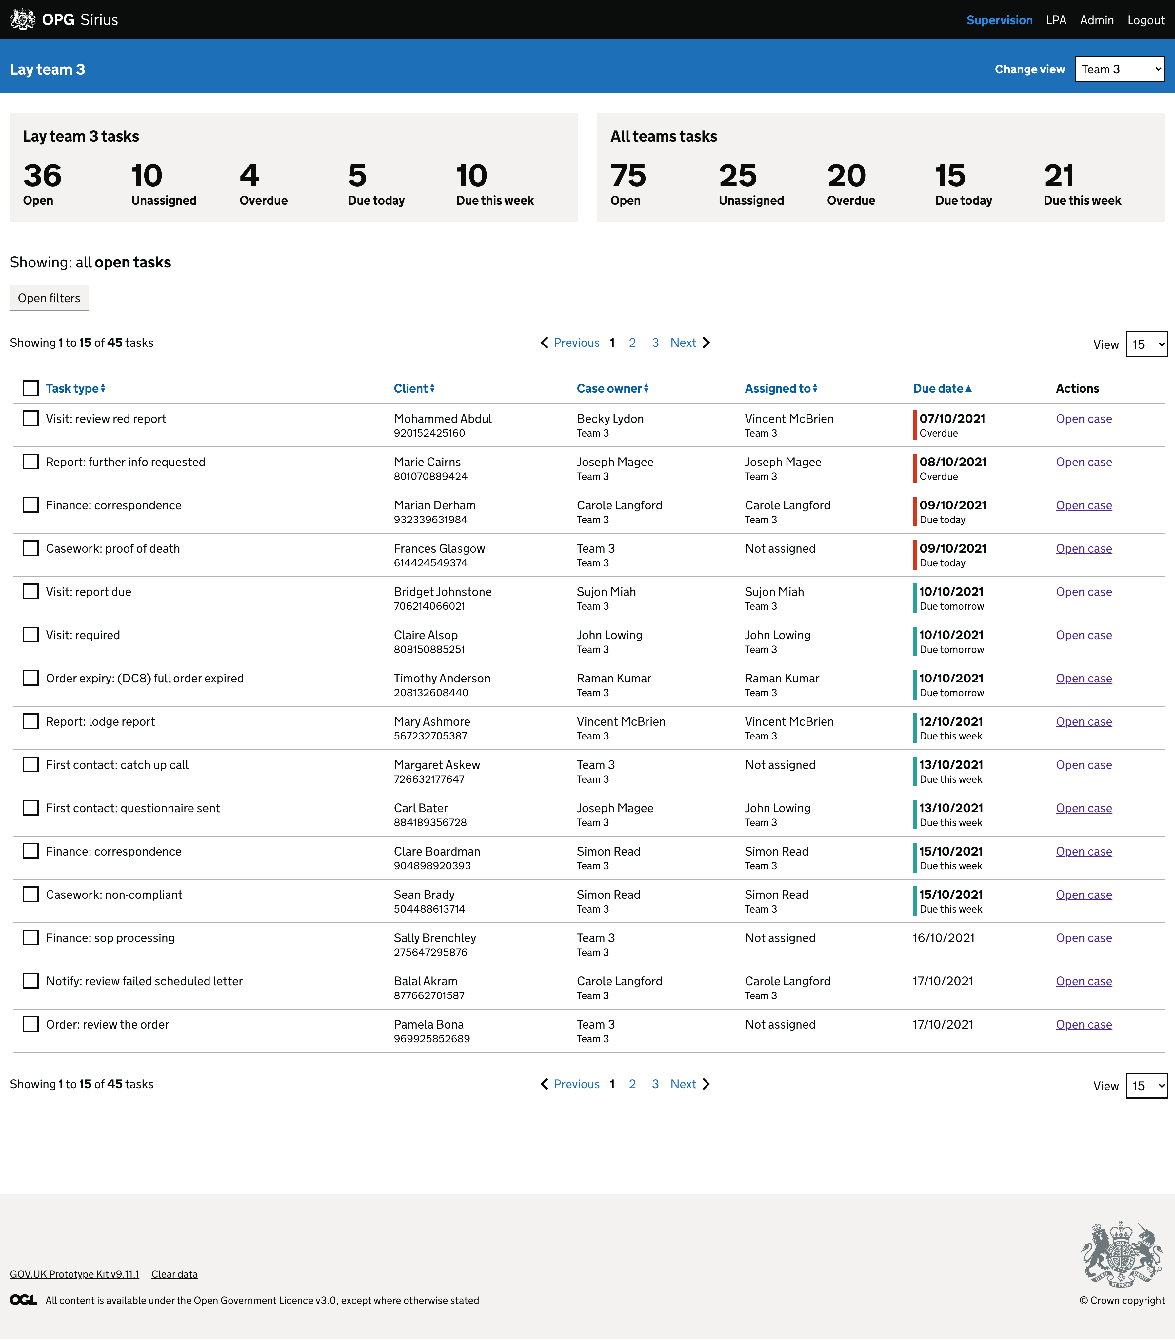Open case for Bridget Johnstone
Screen dimensions: 1175x1340
[1084, 592]
